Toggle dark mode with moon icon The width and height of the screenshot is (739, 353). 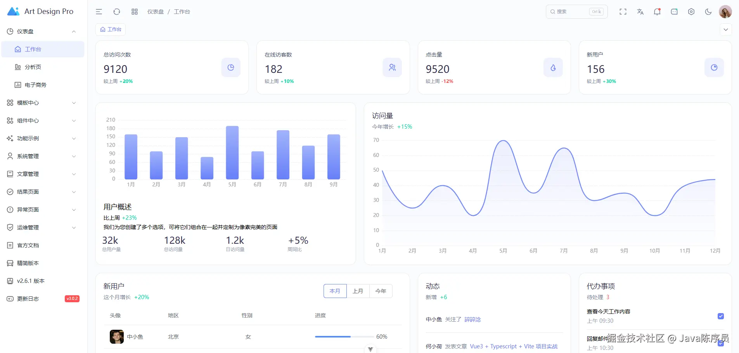tap(708, 12)
